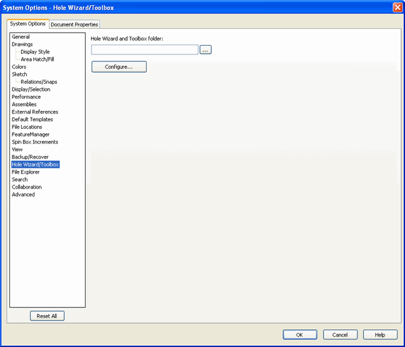Image resolution: width=405 pixels, height=347 pixels.
Task: Select Assemblies in the list
Action: 24,104
